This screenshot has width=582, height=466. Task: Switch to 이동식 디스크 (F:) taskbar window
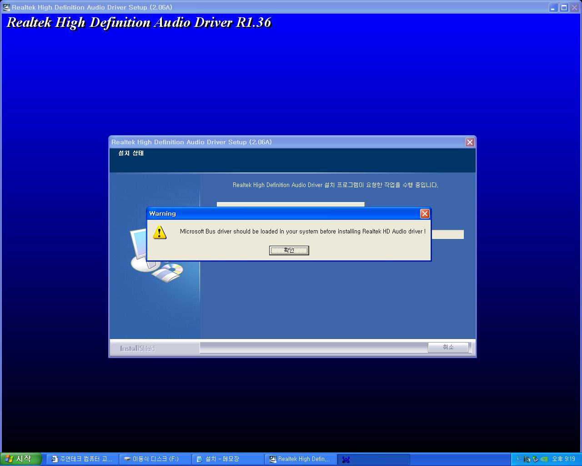(x=155, y=459)
